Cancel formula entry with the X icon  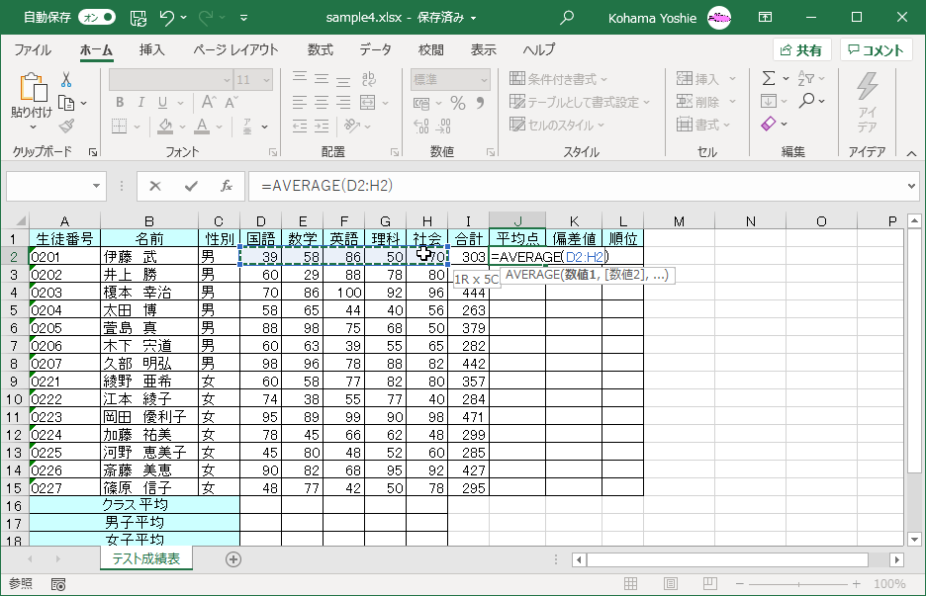[154, 185]
